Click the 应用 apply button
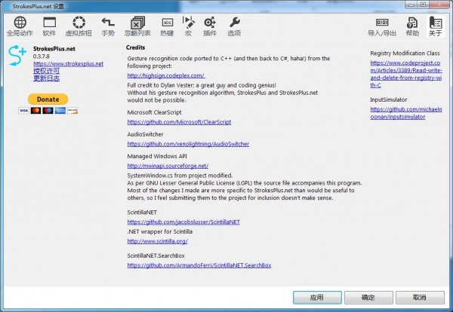453x312 pixels. (x=316, y=297)
